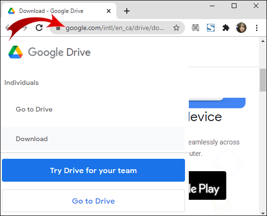Click the address bar URL field

click(115, 28)
